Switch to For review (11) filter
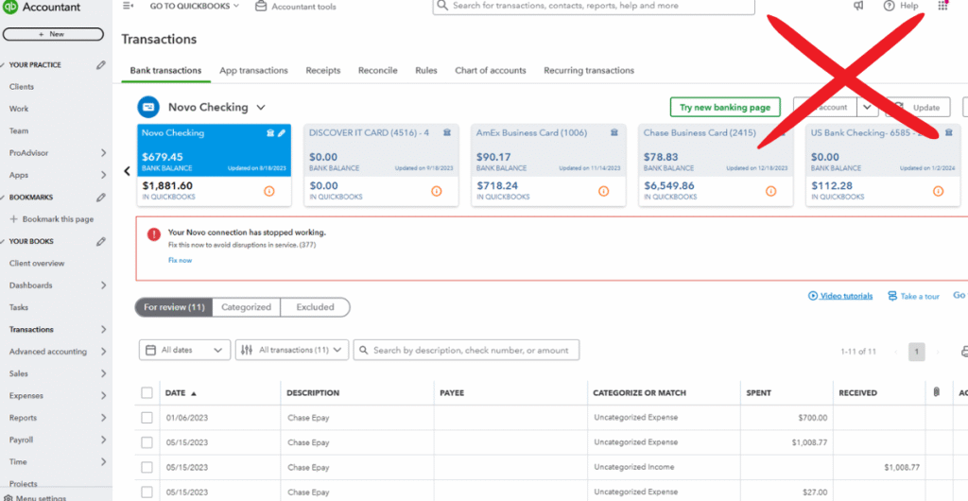Screen dimensions: 968x501 coord(174,307)
